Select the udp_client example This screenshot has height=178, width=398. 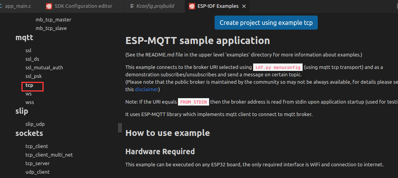tap(37, 172)
